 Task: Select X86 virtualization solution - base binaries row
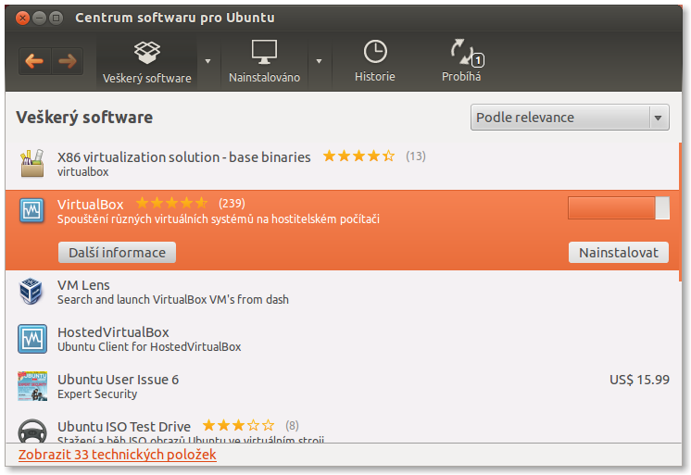pyautogui.click(x=342, y=166)
